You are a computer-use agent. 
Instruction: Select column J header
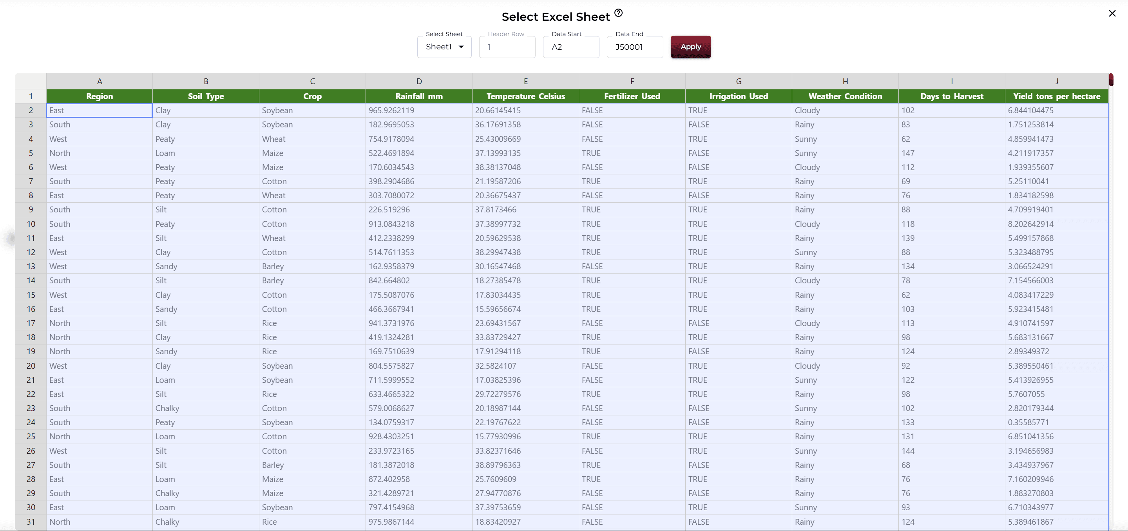click(1057, 81)
